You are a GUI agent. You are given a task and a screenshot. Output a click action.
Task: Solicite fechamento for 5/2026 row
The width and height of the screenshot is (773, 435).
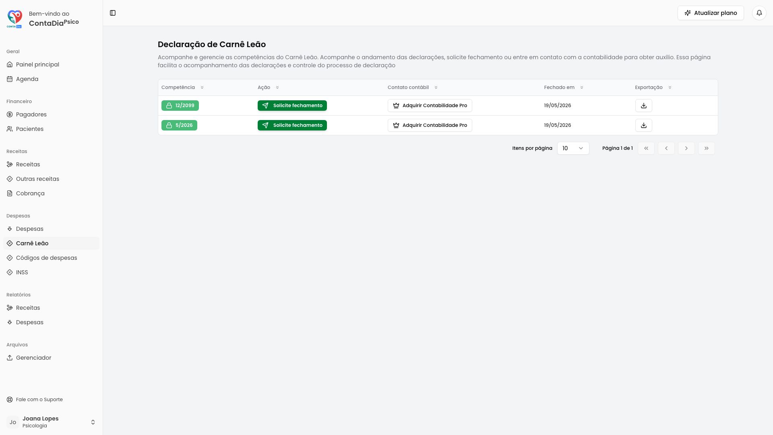click(x=292, y=125)
